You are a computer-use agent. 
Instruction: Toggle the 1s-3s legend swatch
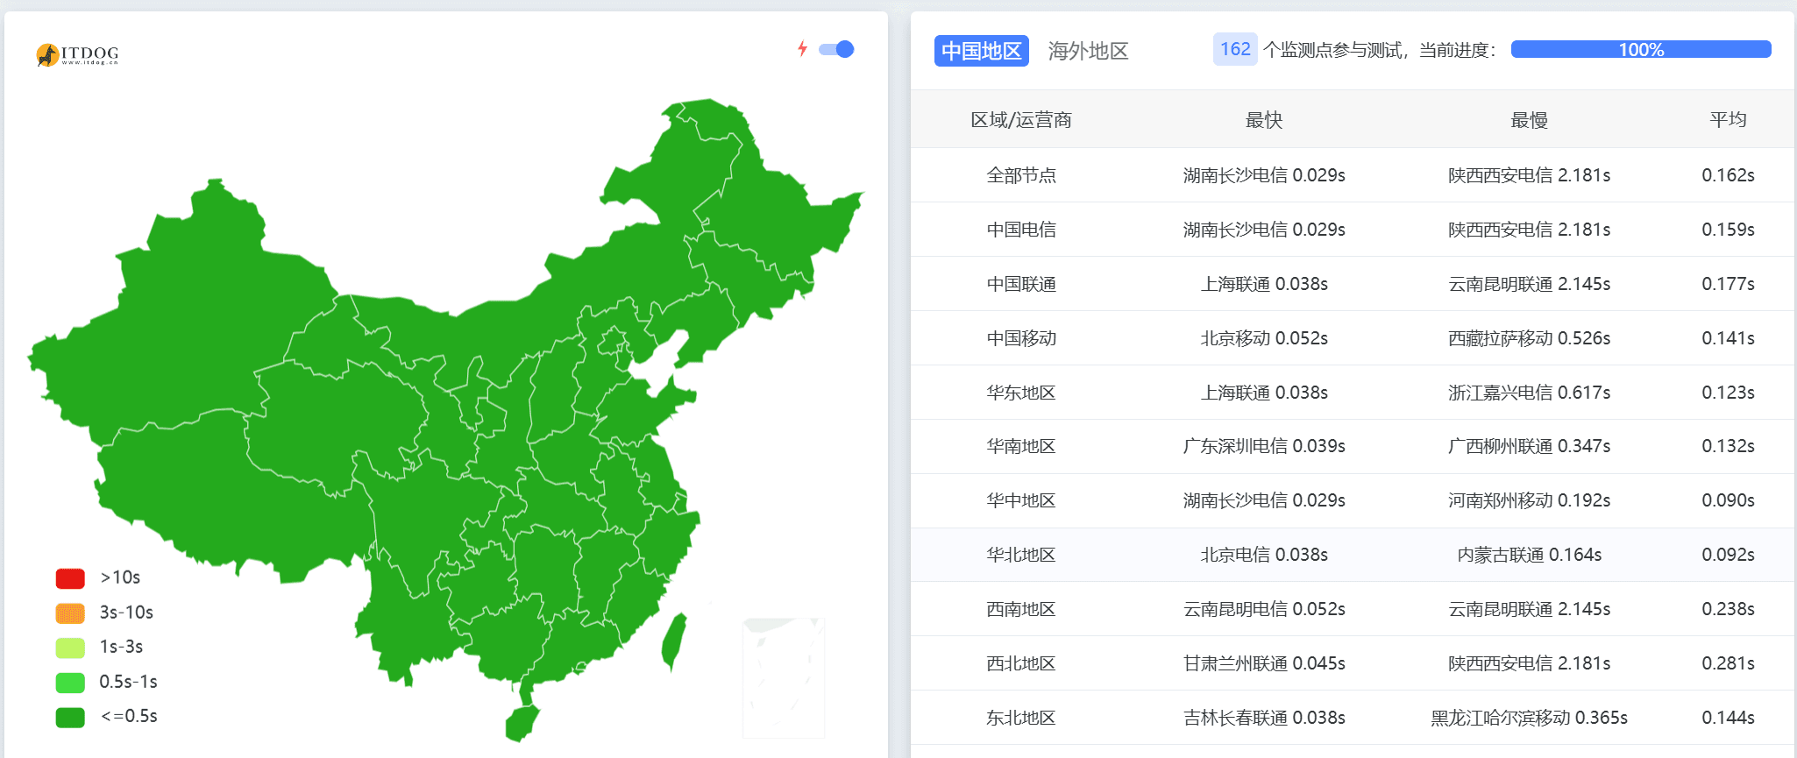coord(70,648)
